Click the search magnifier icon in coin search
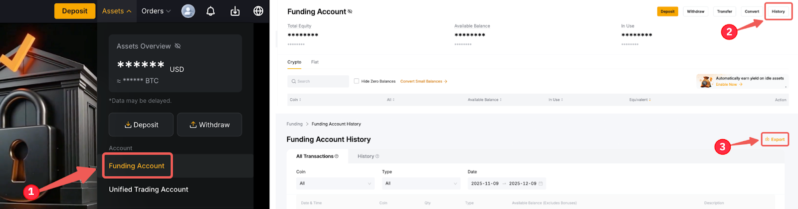The width and height of the screenshot is (798, 209). point(294,81)
